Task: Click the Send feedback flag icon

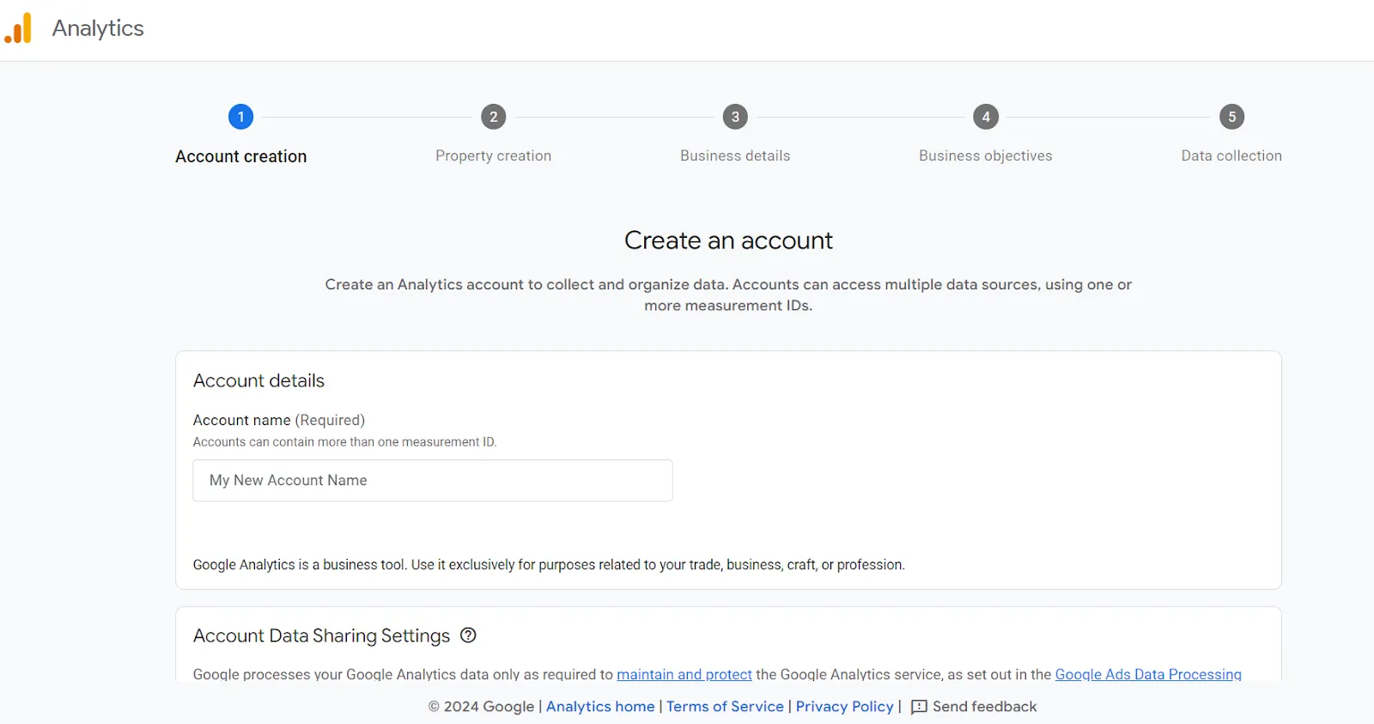Action: click(919, 707)
